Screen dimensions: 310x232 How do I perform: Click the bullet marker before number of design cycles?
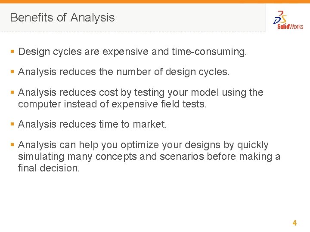click(x=12, y=72)
